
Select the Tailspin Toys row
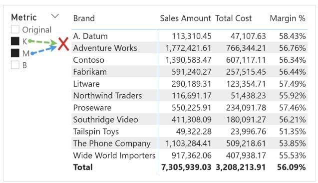189,132
